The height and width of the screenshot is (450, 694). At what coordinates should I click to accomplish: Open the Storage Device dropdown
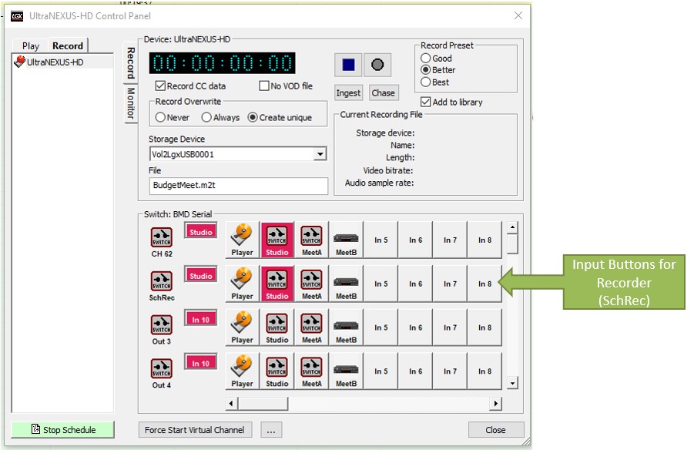coord(320,155)
